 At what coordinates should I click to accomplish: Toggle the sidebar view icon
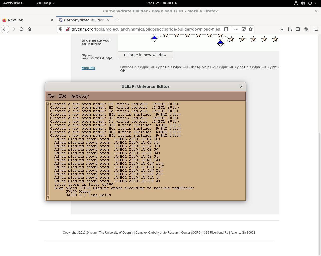[x=298, y=29]
